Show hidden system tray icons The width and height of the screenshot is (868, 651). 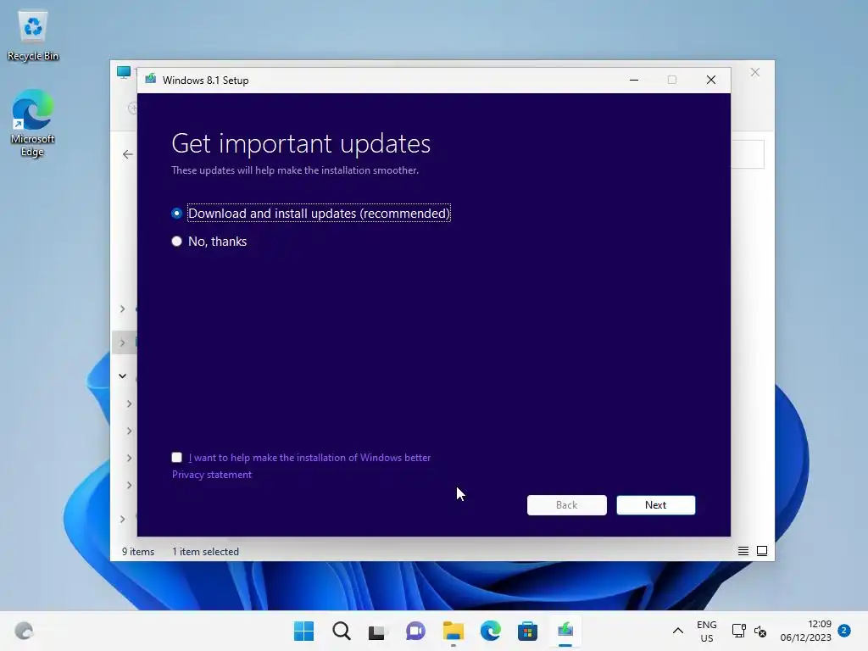677,631
